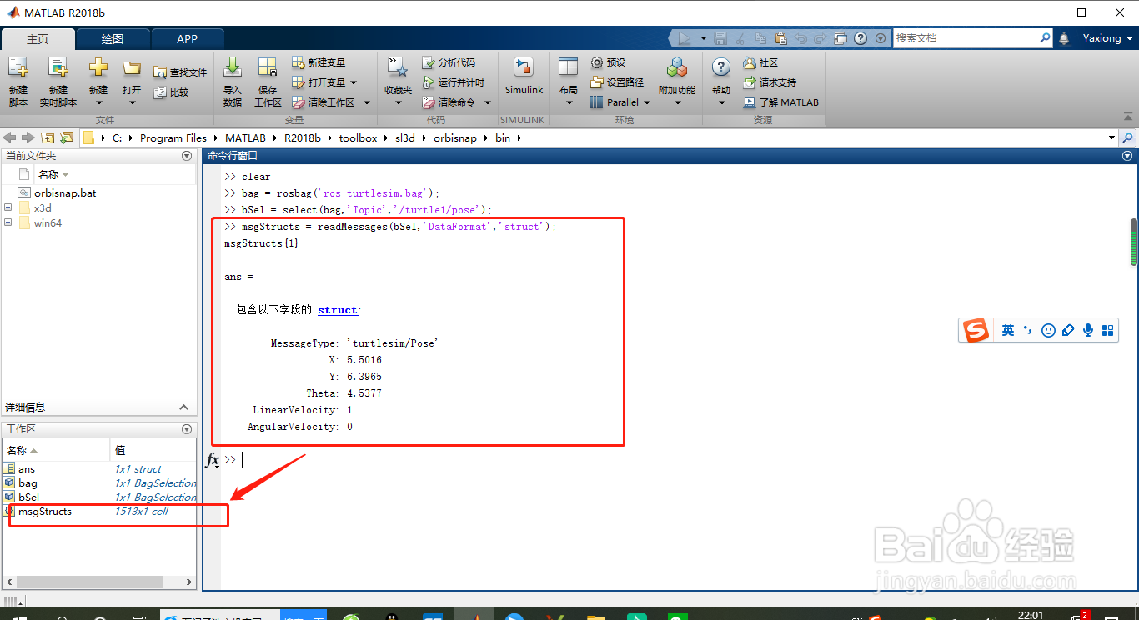
Task: Open the Yaxiong account dropdown
Action: [1108, 38]
